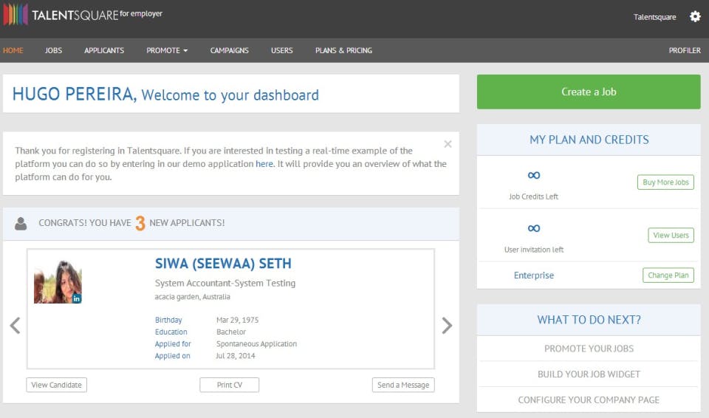Open Siwa (Seewaa) Seth's profile name link
Image resolution: width=709 pixels, height=418 pixels.
(223, 264)
